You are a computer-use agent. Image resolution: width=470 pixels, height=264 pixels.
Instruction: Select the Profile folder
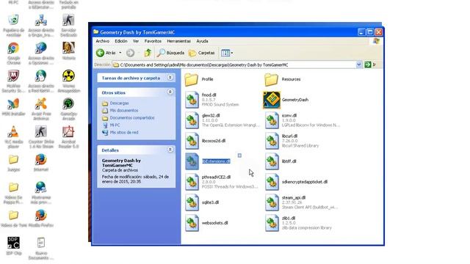click(x=199, y=79)
